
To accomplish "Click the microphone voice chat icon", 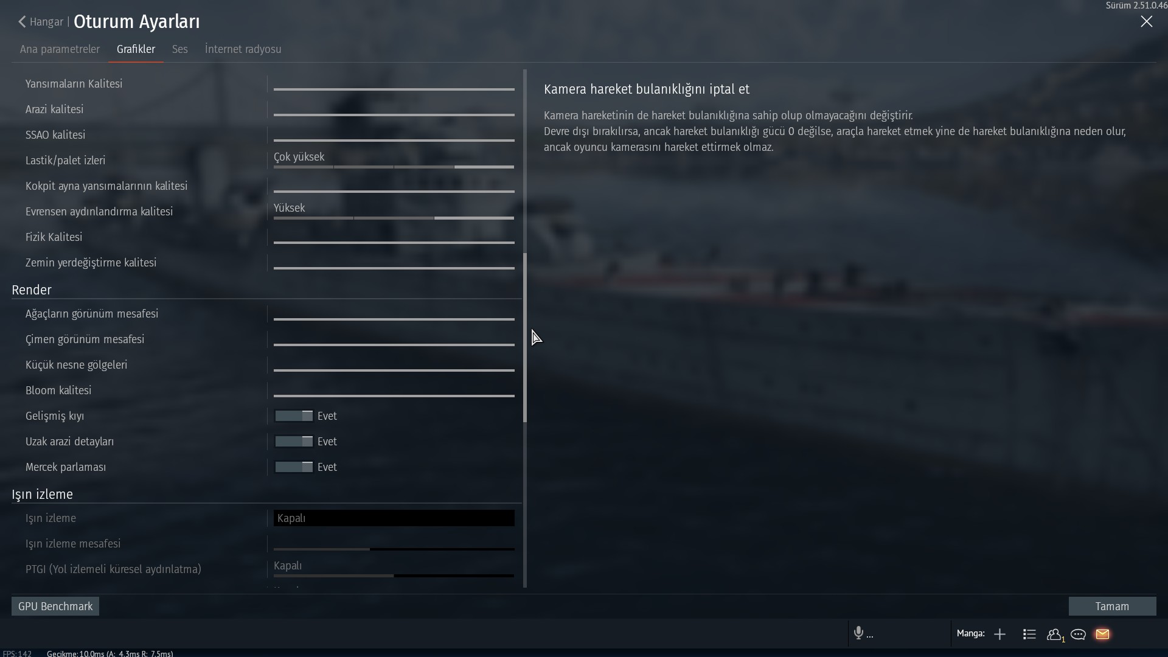I will tap(858, 633).
